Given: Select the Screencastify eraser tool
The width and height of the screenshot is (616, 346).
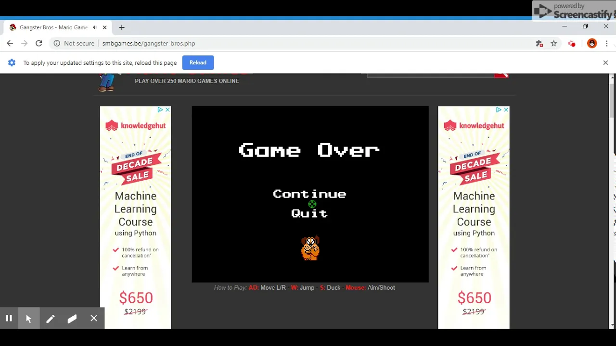Looking at the screenshot, I should point(72,319).
